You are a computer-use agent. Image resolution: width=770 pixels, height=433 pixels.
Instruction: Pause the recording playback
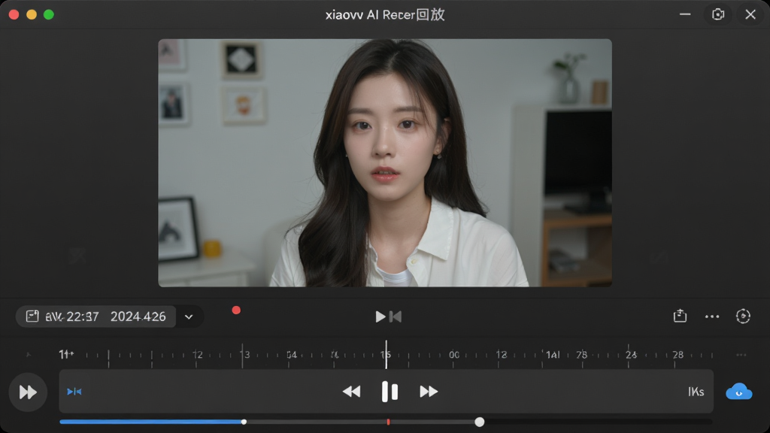click(390, 392)
